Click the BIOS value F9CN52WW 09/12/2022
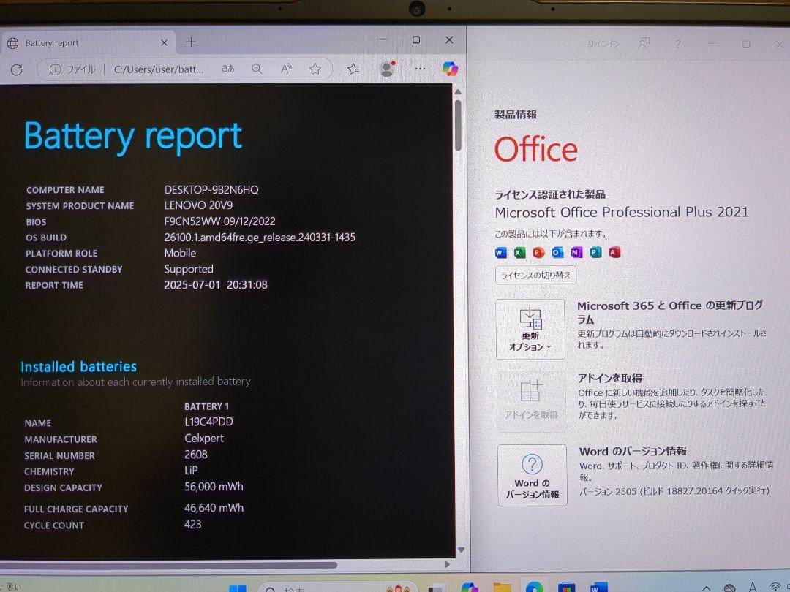Viewport: 790px width, 592px height. [219, 221]
